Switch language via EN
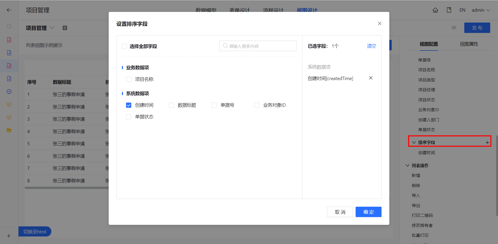Viewport: 498px width, 244px height. (x=462, y=10)
